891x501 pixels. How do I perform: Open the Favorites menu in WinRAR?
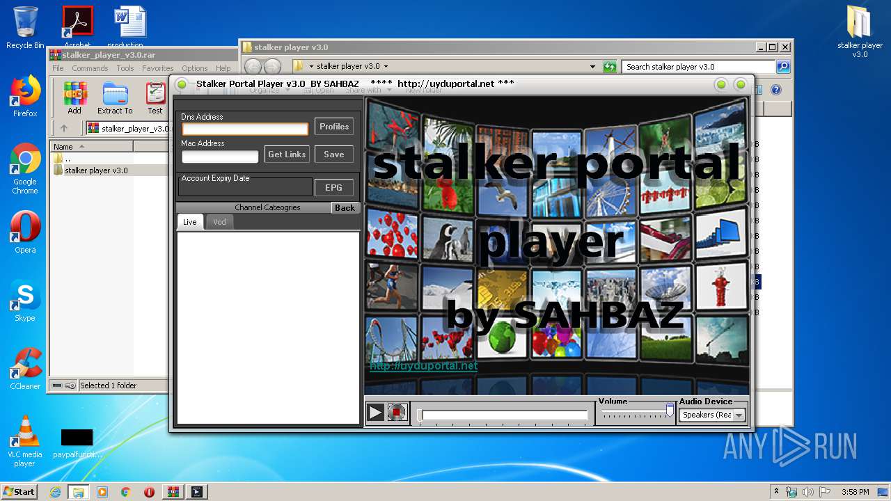tap(158, 68)
